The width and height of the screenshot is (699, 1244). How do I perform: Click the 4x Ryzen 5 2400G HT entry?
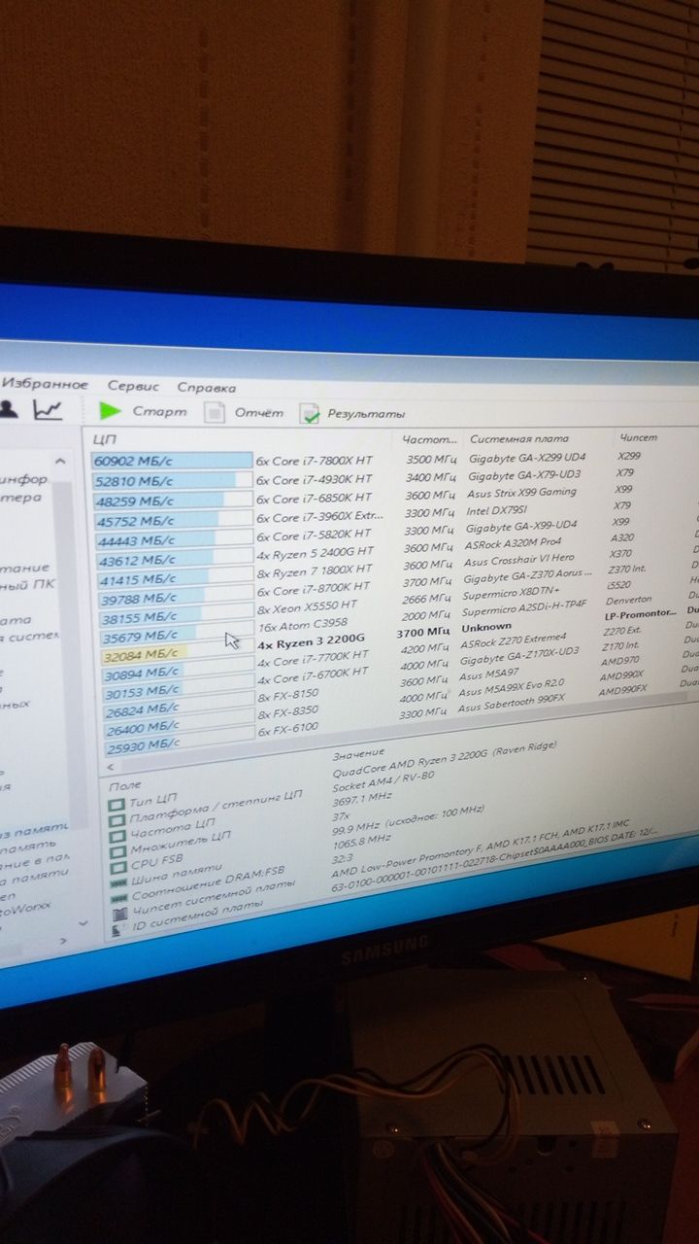pos(315,554)
